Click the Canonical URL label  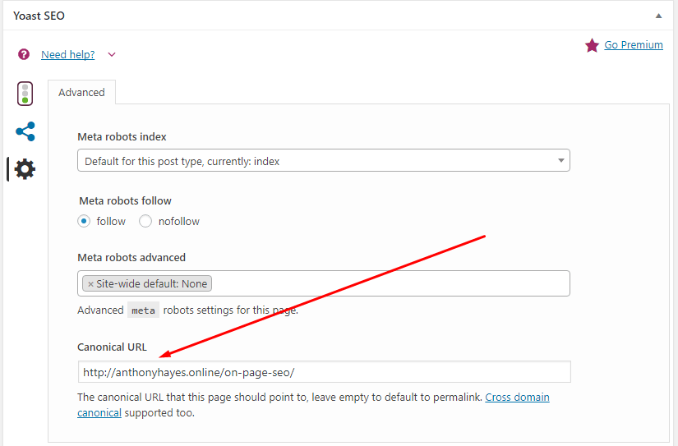click(x=112, y=347)
